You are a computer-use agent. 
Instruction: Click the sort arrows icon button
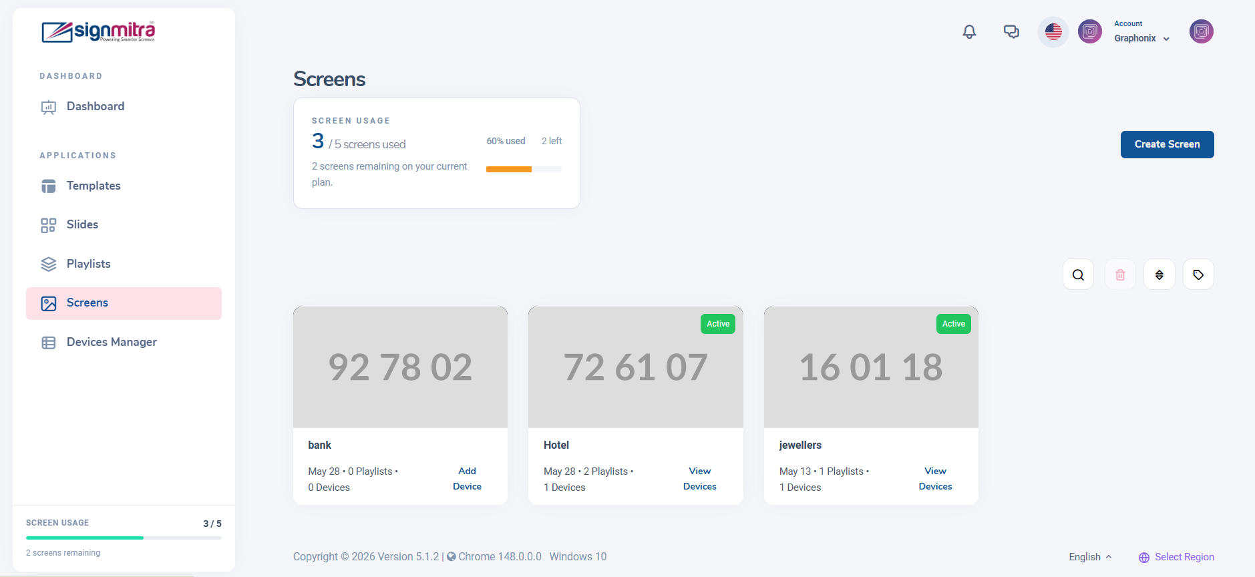coord(1159,274)
